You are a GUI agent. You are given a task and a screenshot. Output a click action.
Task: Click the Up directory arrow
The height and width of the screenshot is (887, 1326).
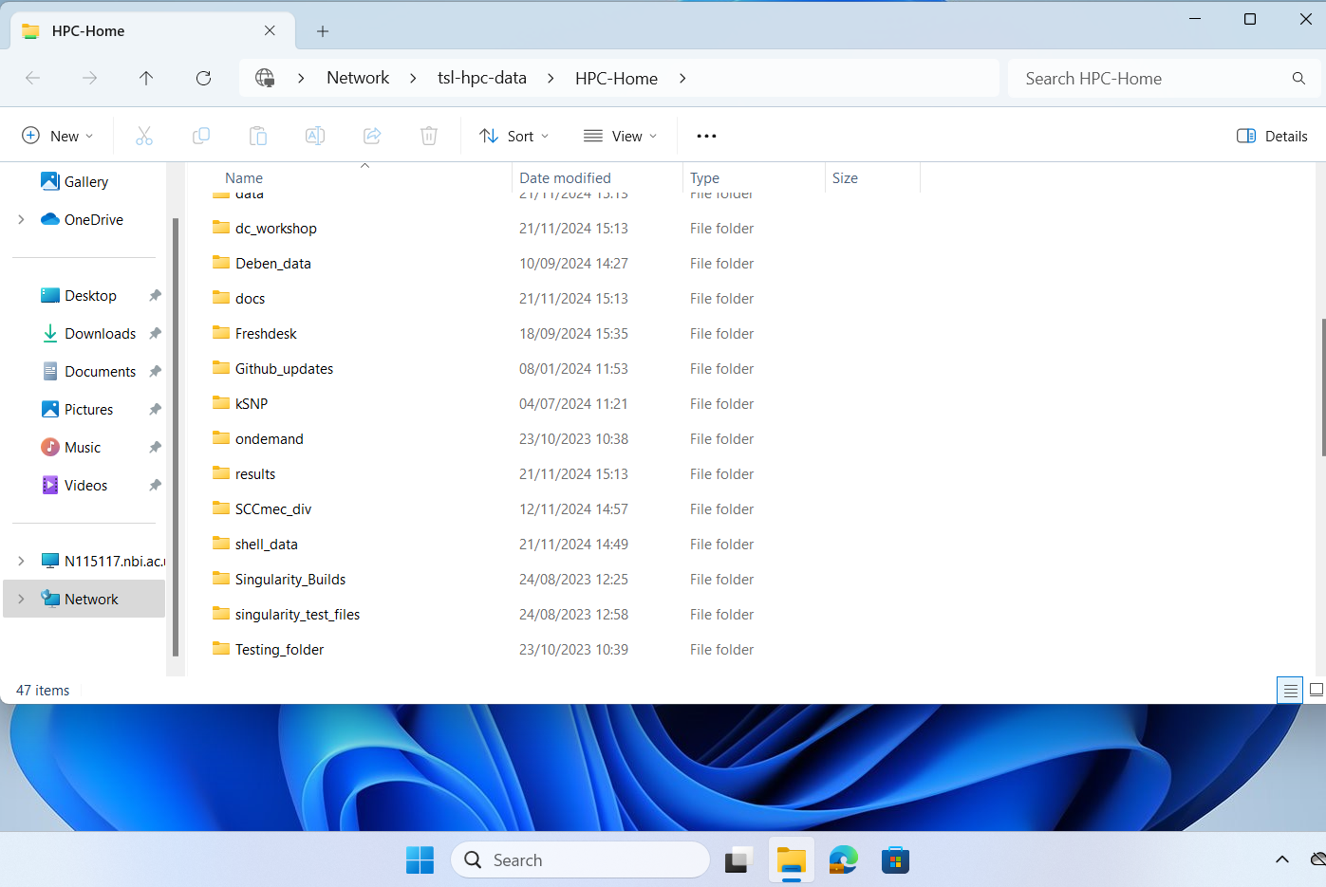tap(146, 78)
